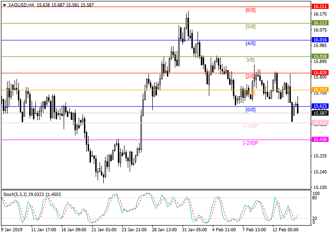Screen dimensions: 330x235
Task: Select the current price 15.587 label
Action: click(319, 113)
